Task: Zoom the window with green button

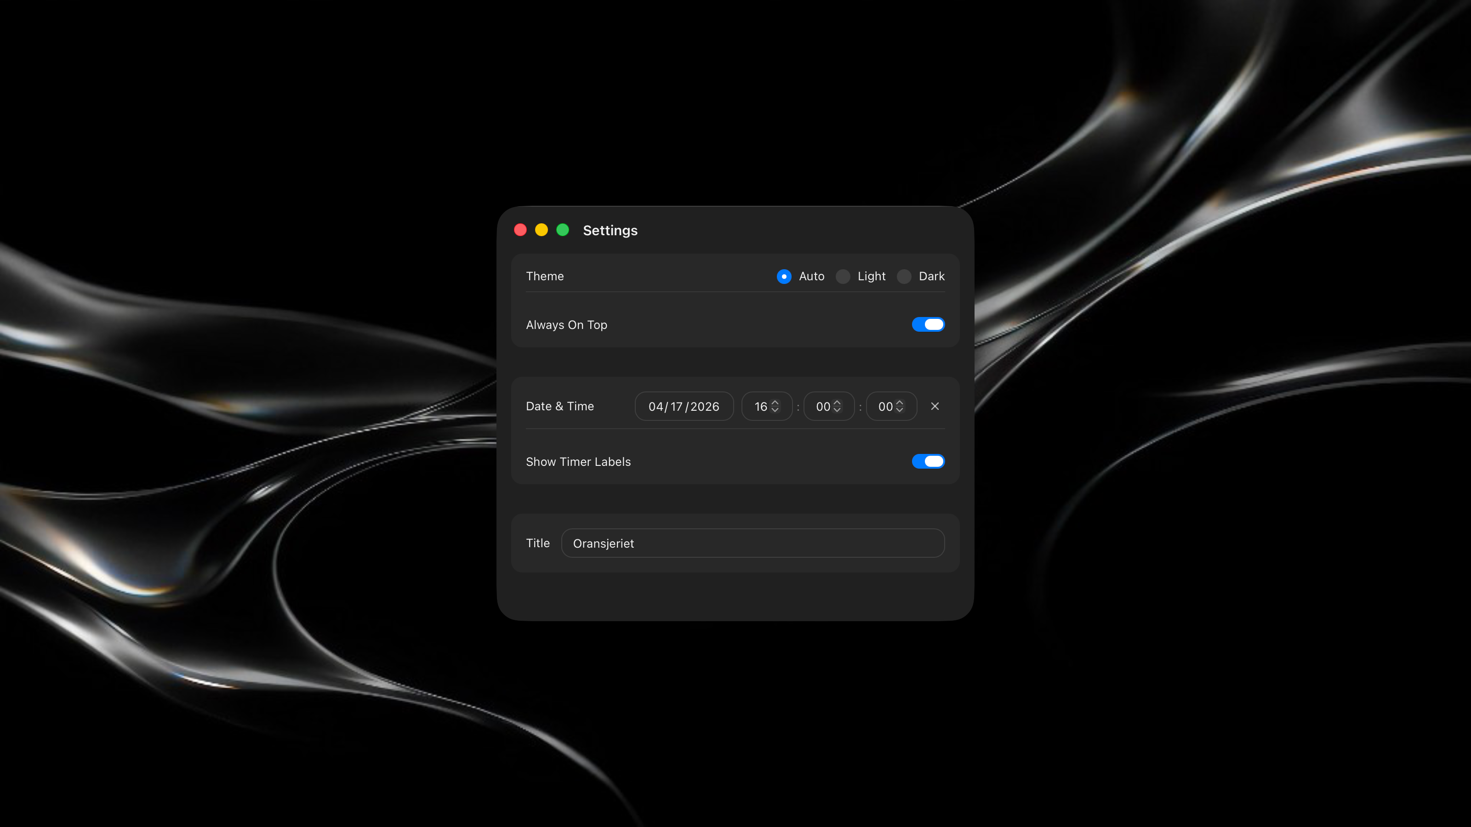Action: click(x=563, y=230)
